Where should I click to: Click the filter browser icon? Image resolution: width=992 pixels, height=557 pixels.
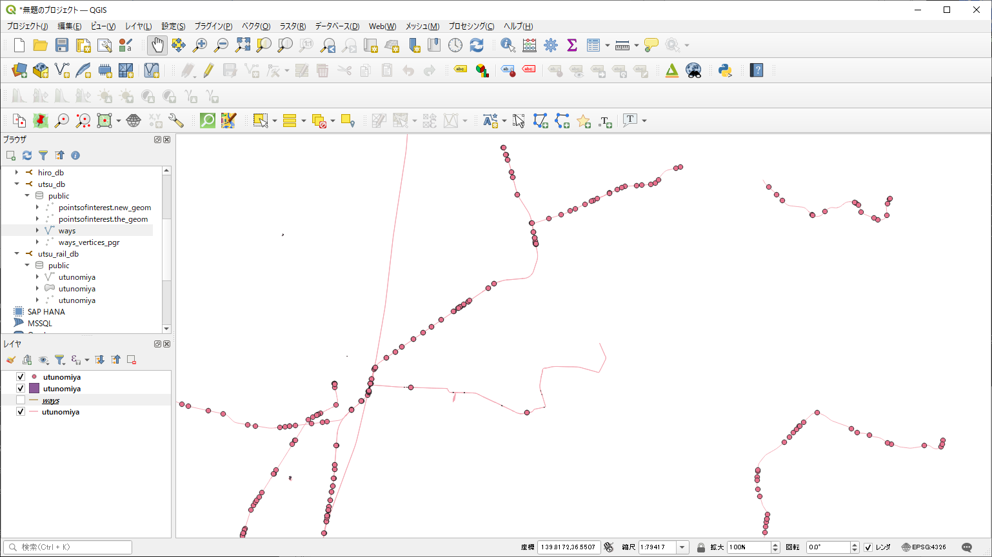coord(43,155)
